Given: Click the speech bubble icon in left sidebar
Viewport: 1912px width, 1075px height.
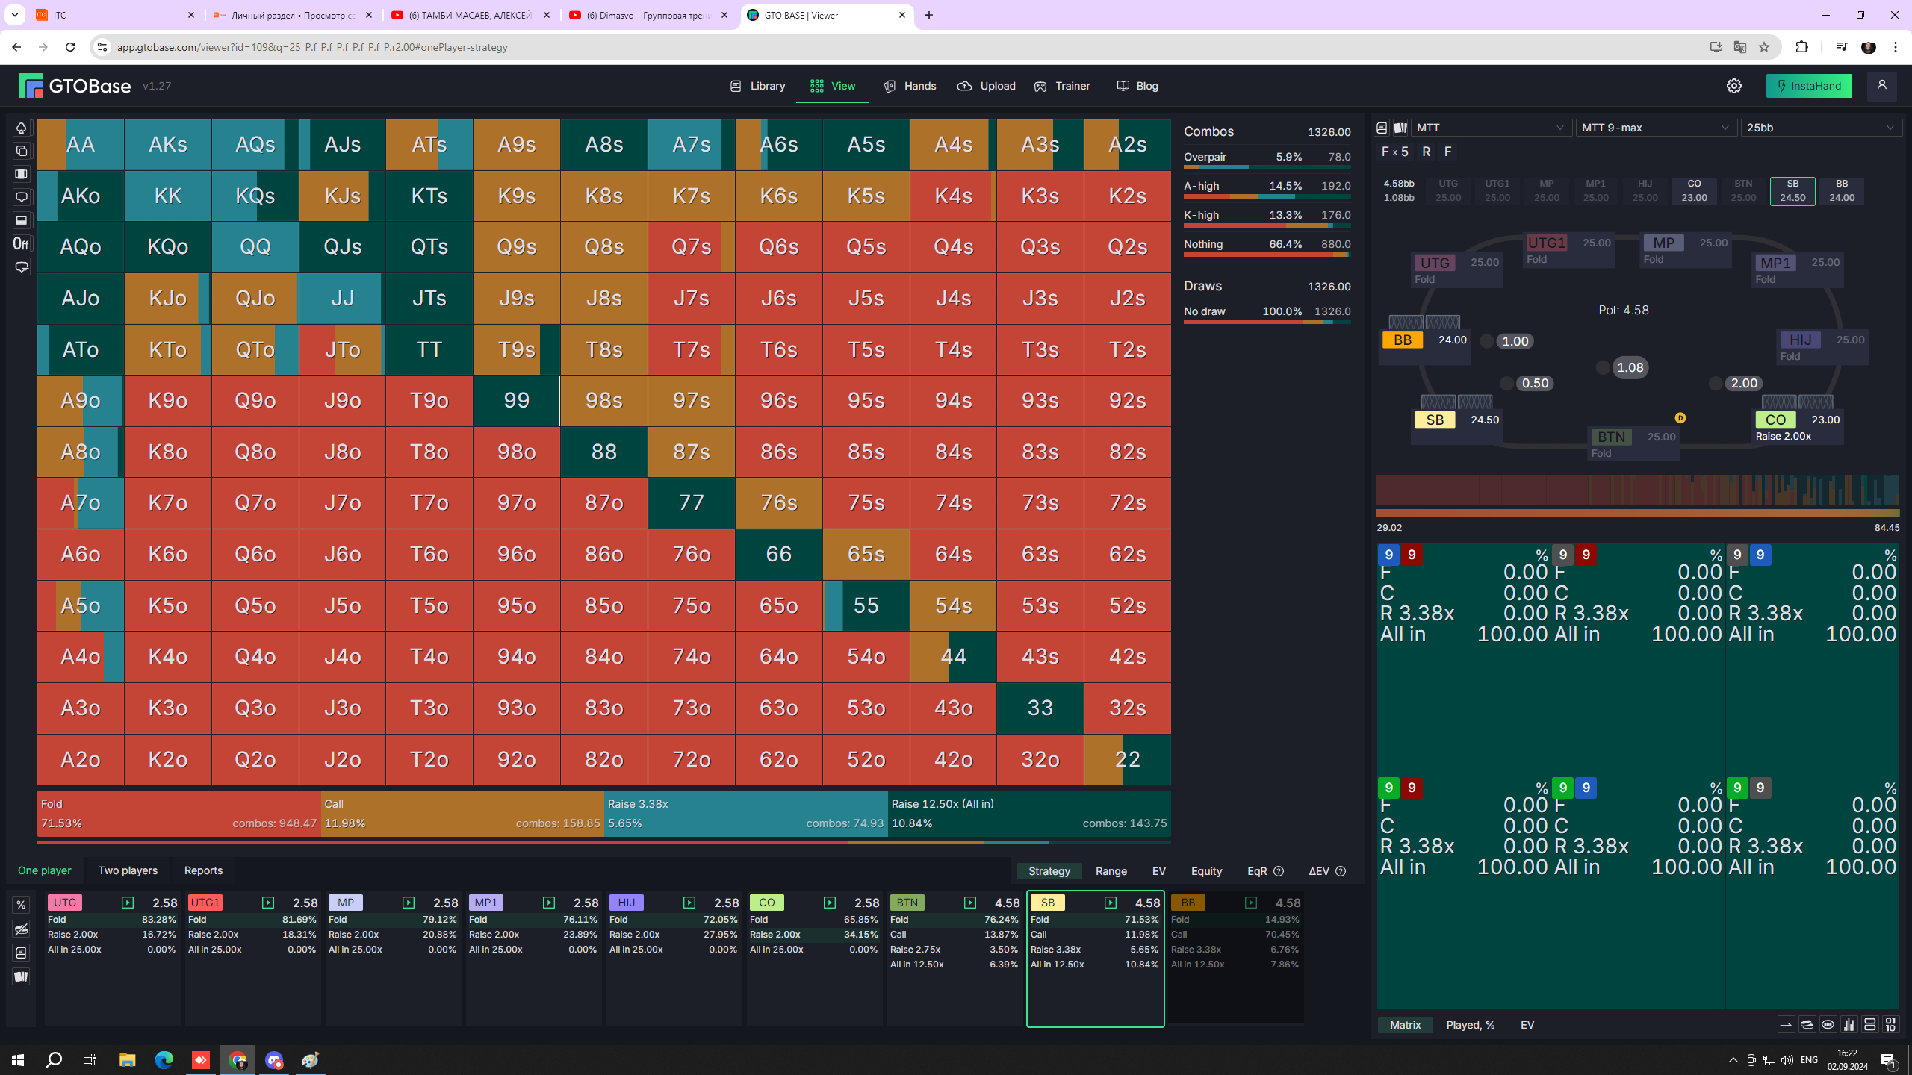Looking at the screenshot, I should coord(21,197).
